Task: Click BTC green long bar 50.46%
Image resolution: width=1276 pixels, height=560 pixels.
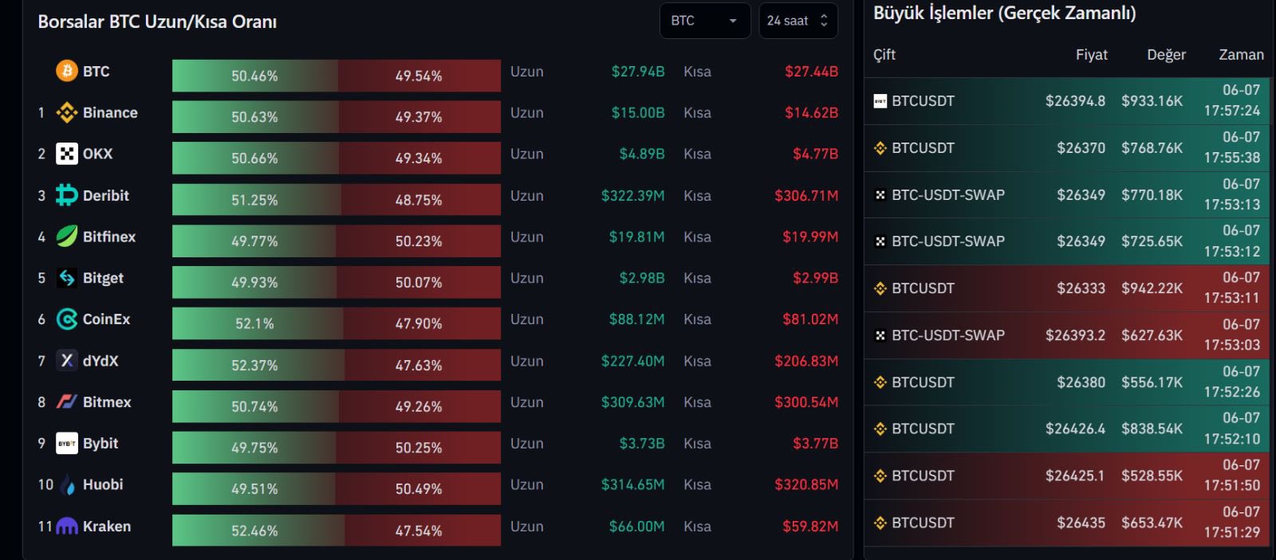Action: tap(255, 76)
